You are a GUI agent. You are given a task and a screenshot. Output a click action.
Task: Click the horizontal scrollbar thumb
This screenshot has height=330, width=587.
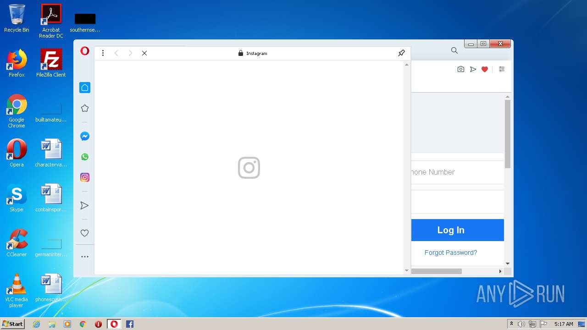click(437, 271)
